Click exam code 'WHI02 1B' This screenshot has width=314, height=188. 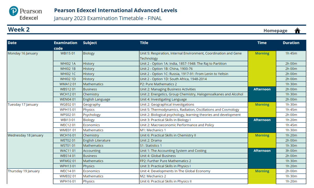[68, 69]
